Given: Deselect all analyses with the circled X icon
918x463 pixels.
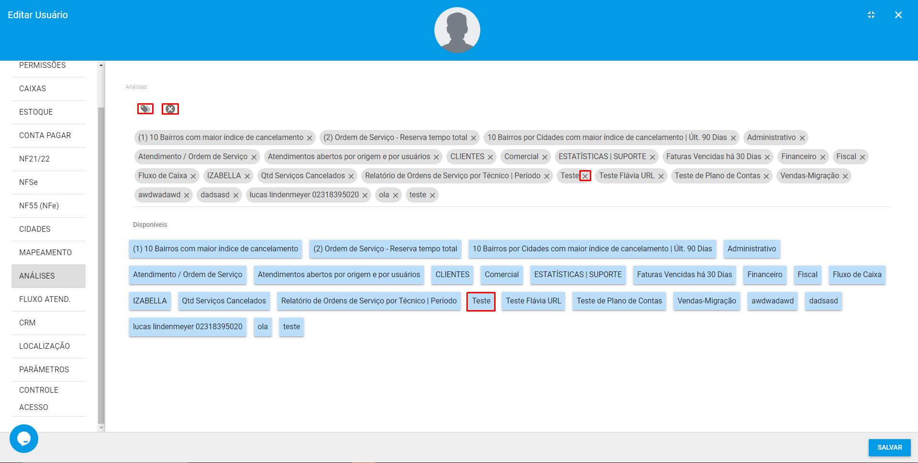Looking at the screenshot, I should click(x=170, y=108).
